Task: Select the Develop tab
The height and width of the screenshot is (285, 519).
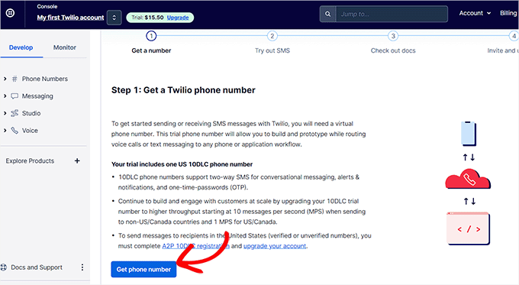Action: click(21, 47)
